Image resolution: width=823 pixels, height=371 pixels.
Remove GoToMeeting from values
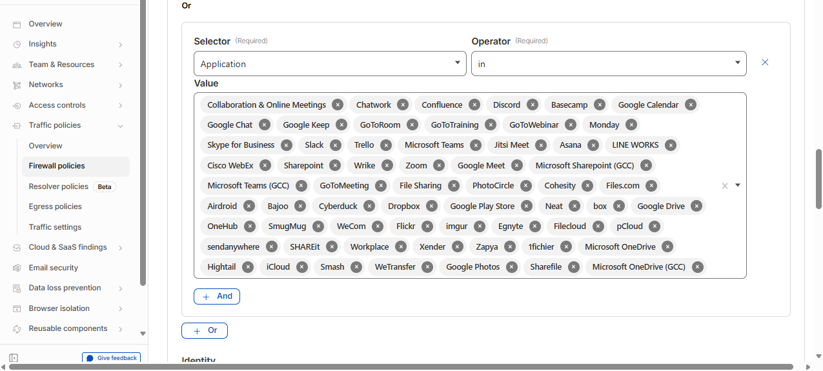tap(381, 186)
